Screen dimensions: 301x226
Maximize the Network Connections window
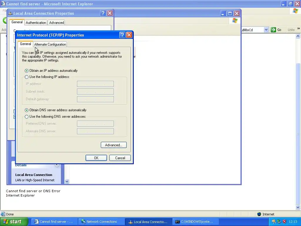(x=230, y=14)
